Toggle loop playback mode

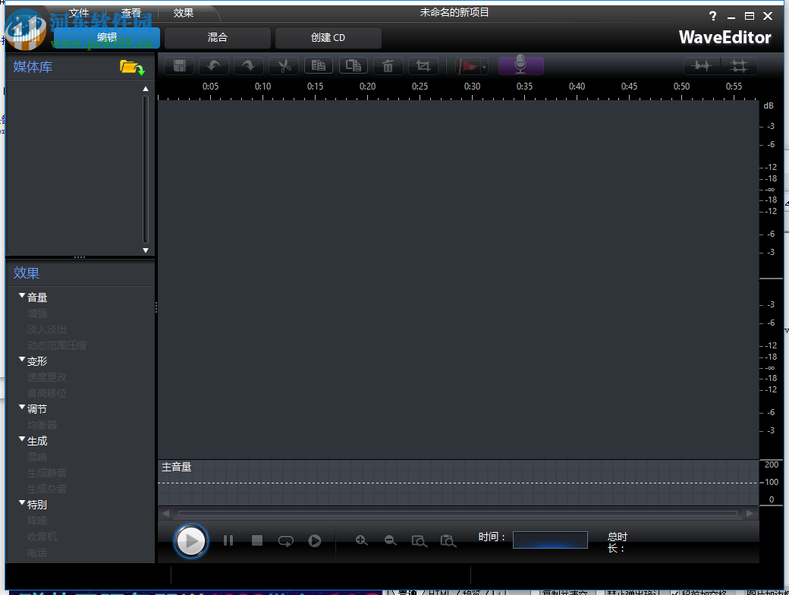coord(285,540)
